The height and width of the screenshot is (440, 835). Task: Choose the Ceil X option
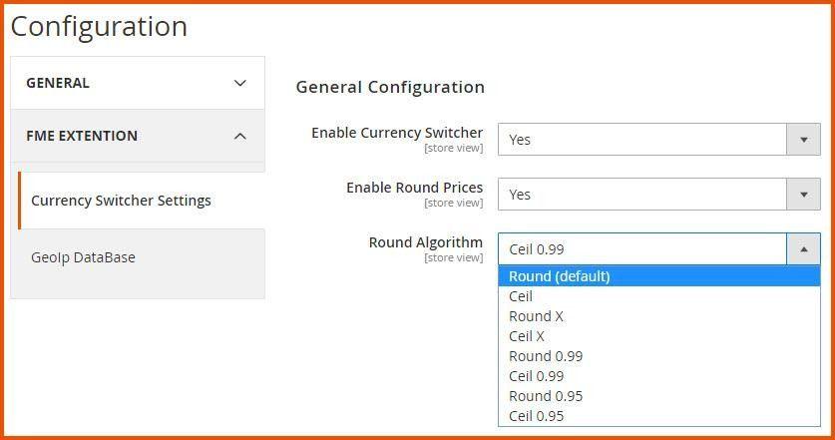[x=527, y=336]
